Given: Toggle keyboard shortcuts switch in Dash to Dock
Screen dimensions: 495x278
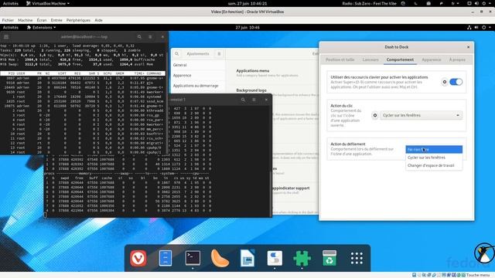Looking at the screenshot, I should (x=456, y=82).
